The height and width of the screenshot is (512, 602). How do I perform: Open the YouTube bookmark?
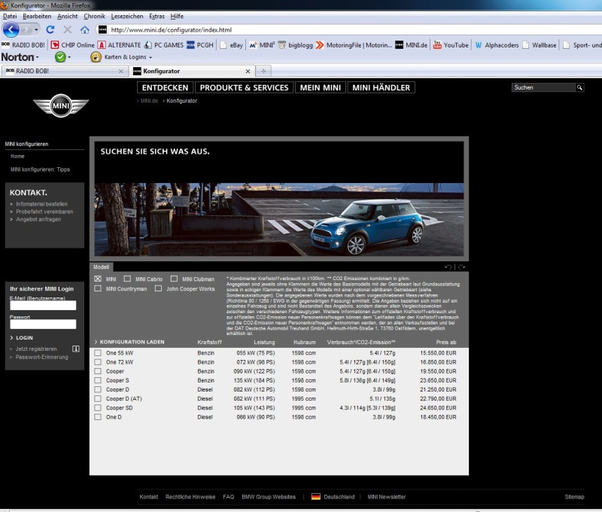point(449,45)
